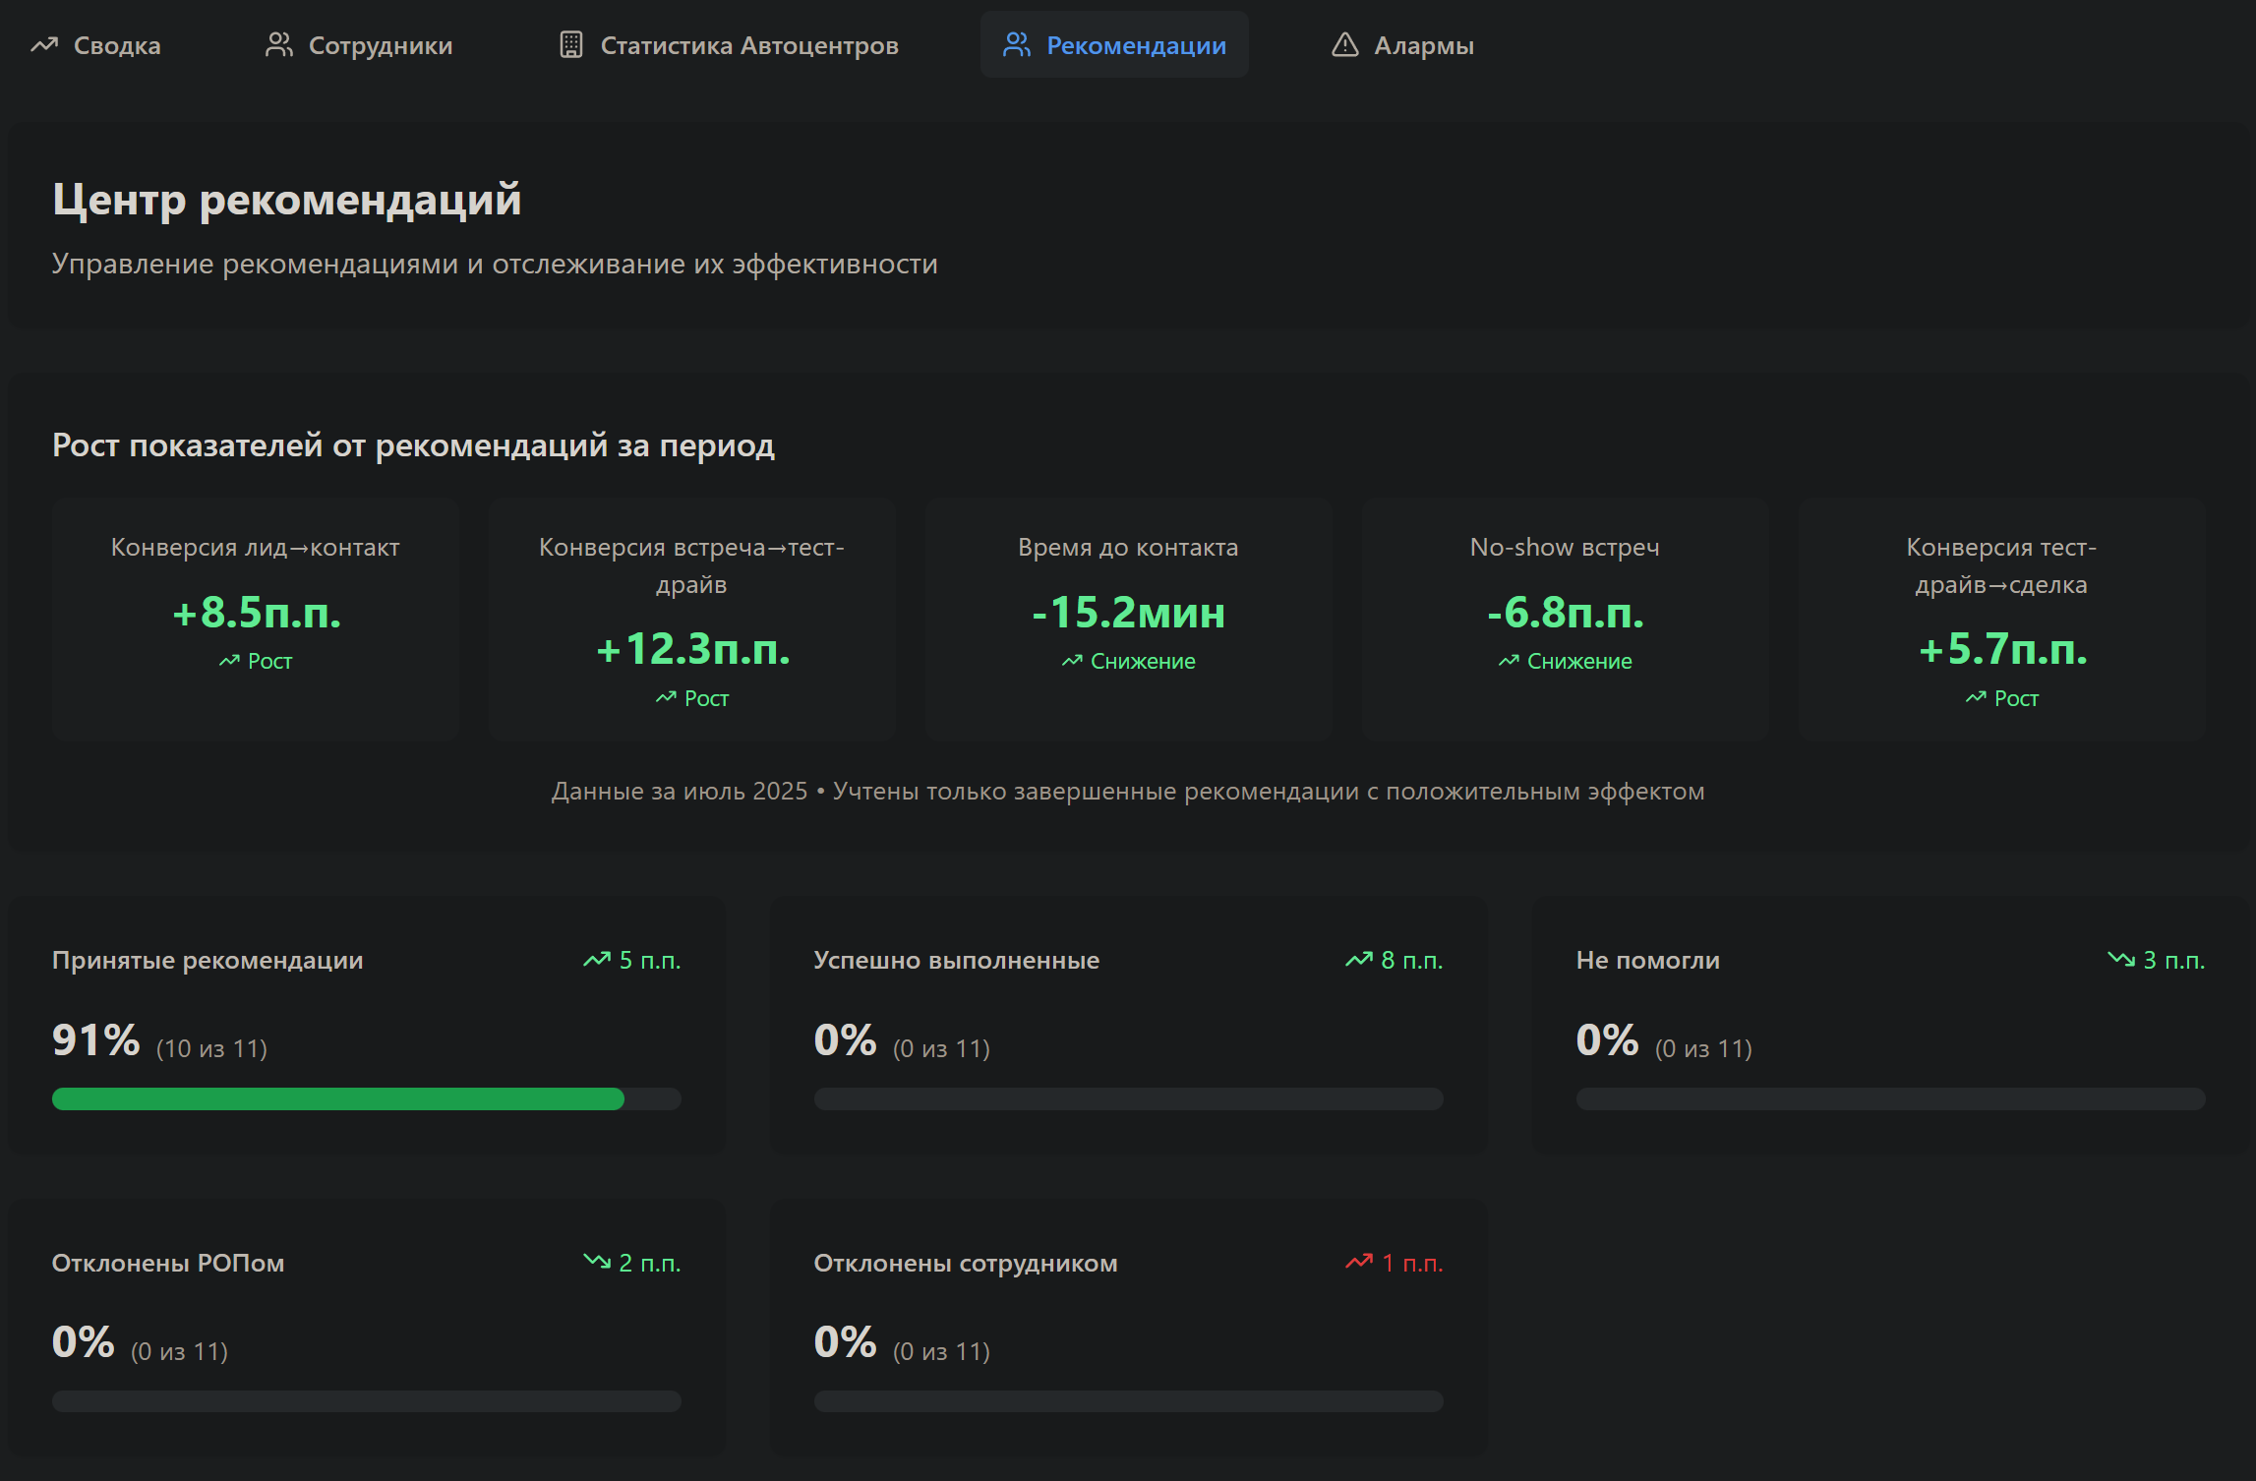Click the building icon for Статистика Автоцентров
Image resolution: width=2256 pixels, height=1481 pixels.
[570, 45]
